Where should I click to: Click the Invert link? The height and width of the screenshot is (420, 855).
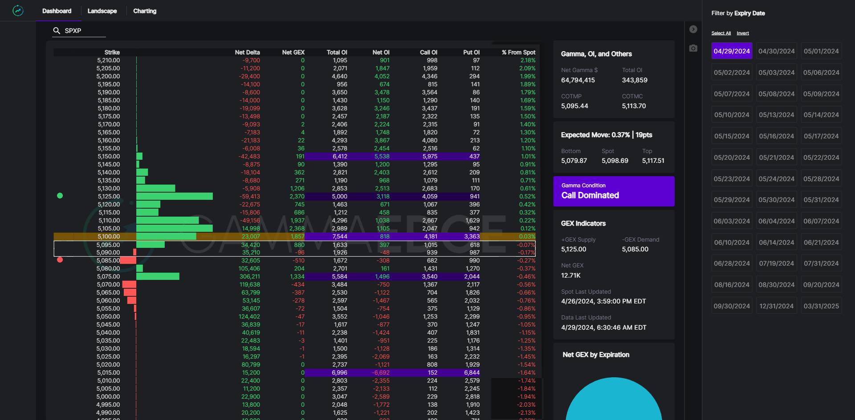click(742, 33)
